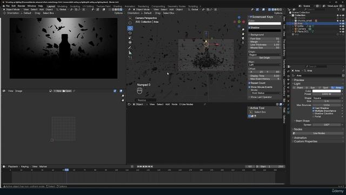Toggle Multiple Importance checkbox

coord(314,110)
